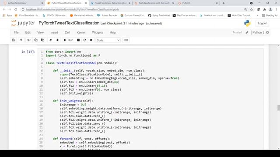
Task: Open Word2Vec Tutorial bookmark
Action: tap(240, 16)
